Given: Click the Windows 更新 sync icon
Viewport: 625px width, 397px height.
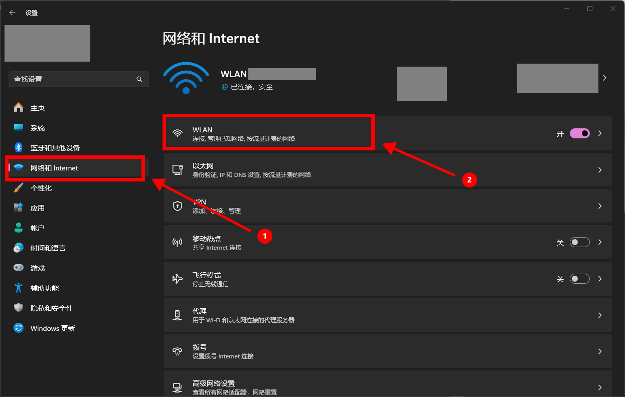Looking at the screenshot, I should point(19,328).
